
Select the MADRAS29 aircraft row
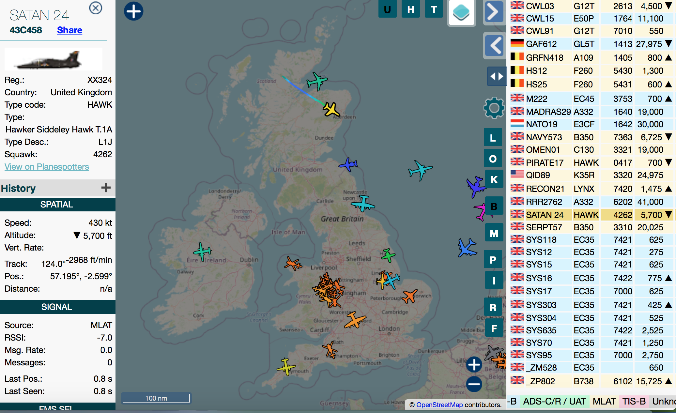point(591,112)
